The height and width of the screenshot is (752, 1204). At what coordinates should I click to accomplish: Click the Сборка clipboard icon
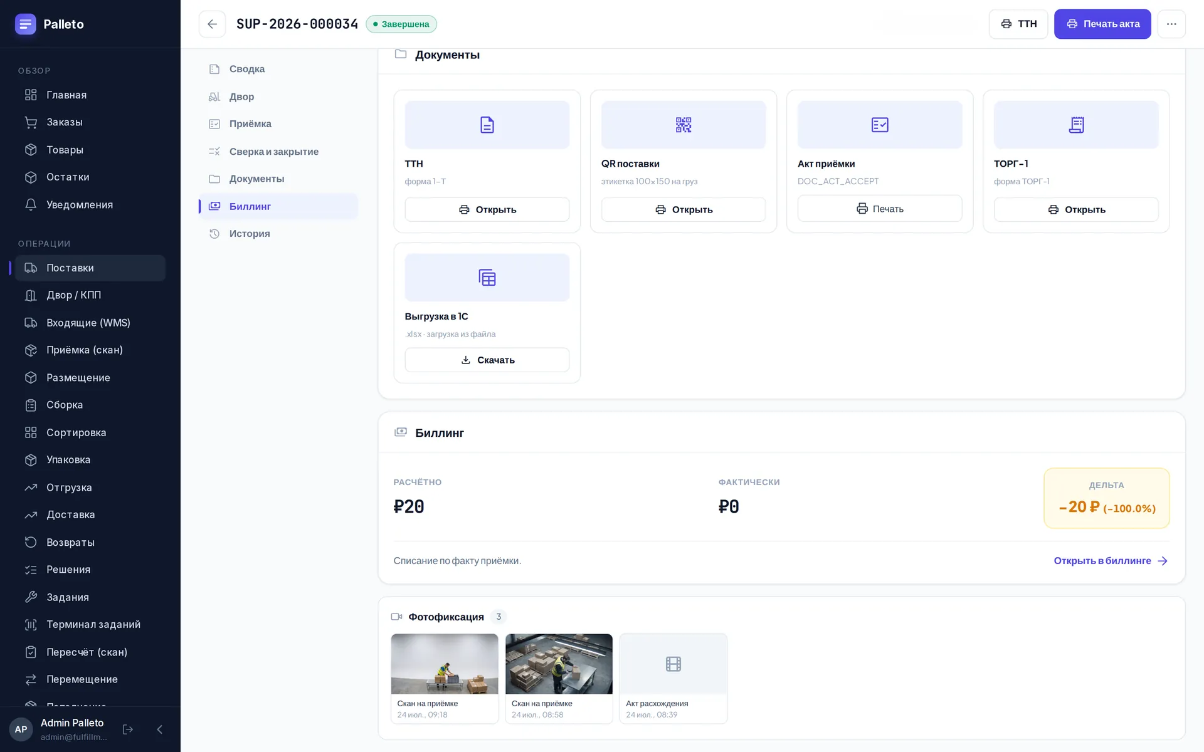coord(31,405)
